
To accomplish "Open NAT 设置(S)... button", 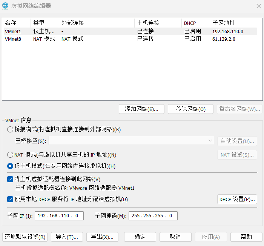I will pos(237,155).
